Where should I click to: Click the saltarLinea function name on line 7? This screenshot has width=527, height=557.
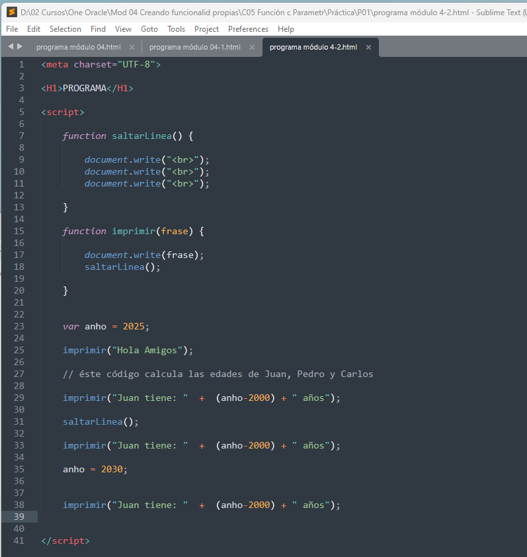coord(142,136)
